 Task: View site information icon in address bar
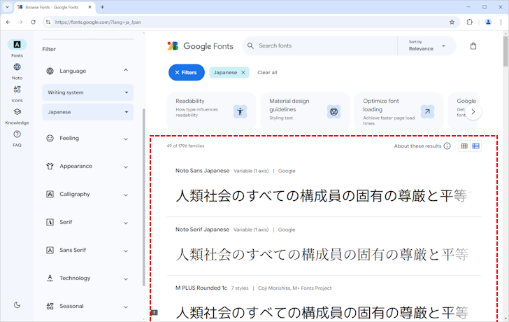(48, 22)
